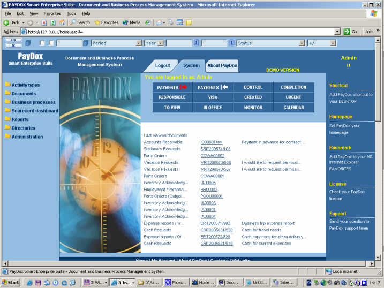This screenshot has height=288, width=384.
Task: Expand the Period dropdown
Action: (139, 43)
